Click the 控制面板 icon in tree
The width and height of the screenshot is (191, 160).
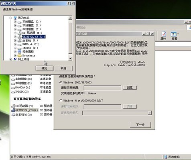[20, 51]
